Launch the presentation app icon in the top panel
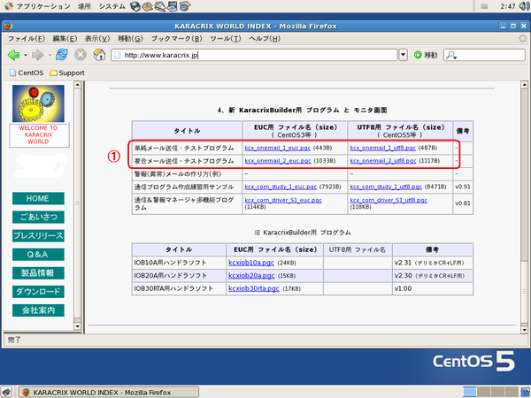The width and height of the screenshot is (531, 398). pos(172,6)
